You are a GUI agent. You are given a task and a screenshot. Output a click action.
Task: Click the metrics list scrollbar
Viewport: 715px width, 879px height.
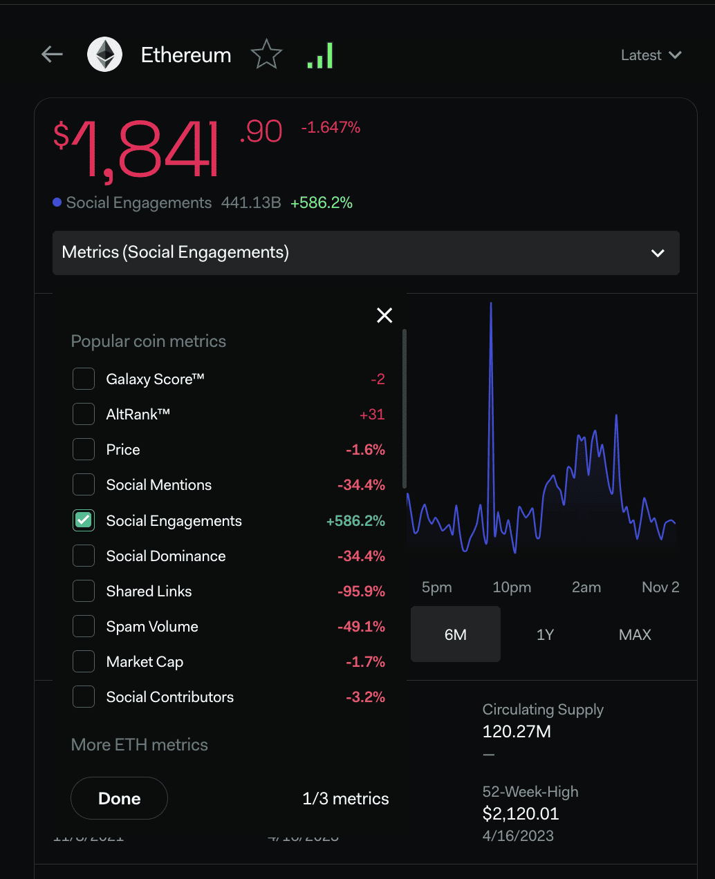click(404, 408)
